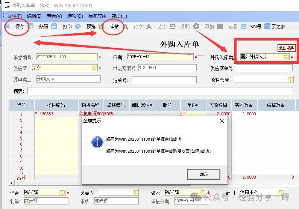
Task: Close the 金蝶提示 dialog with X
Action: 222,121
